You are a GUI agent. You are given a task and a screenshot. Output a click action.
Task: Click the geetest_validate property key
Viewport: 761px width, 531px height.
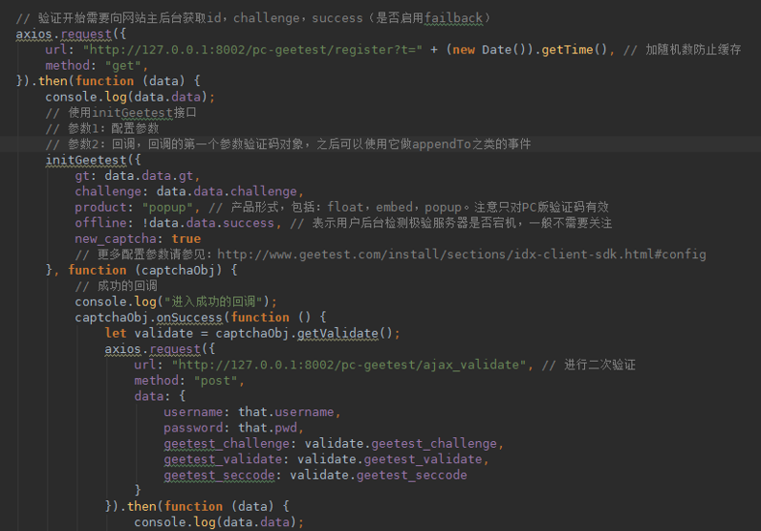(222, 459)
